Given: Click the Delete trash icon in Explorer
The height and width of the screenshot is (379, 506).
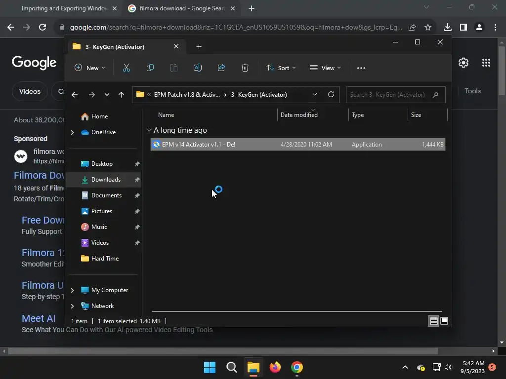Looking at the screenshot, I should click(245, 68).
